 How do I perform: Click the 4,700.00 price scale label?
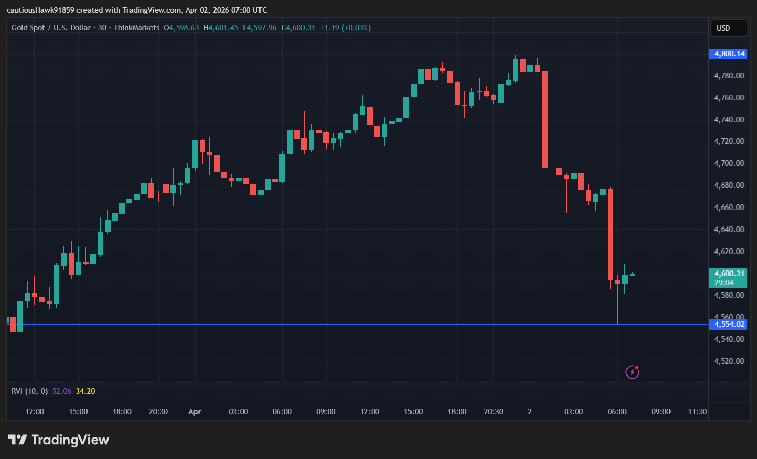coord(728,163)
